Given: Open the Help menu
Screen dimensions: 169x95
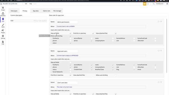Looking at the screenshot, I should point(31,4).
